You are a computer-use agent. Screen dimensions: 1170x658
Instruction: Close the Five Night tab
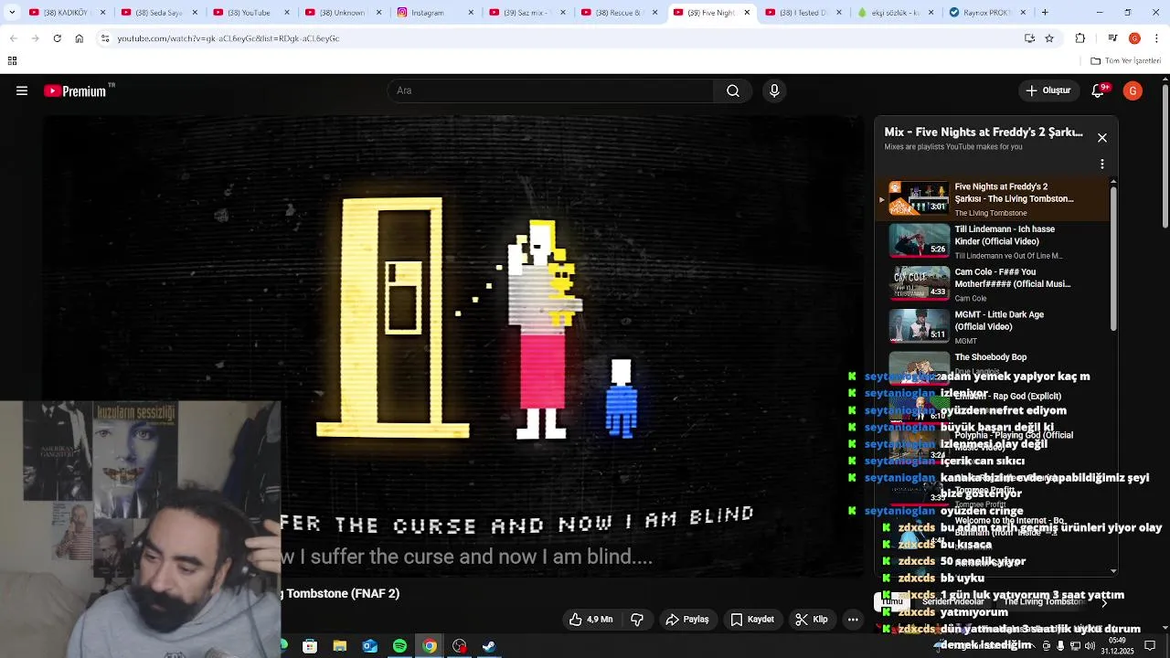point(747,13)
